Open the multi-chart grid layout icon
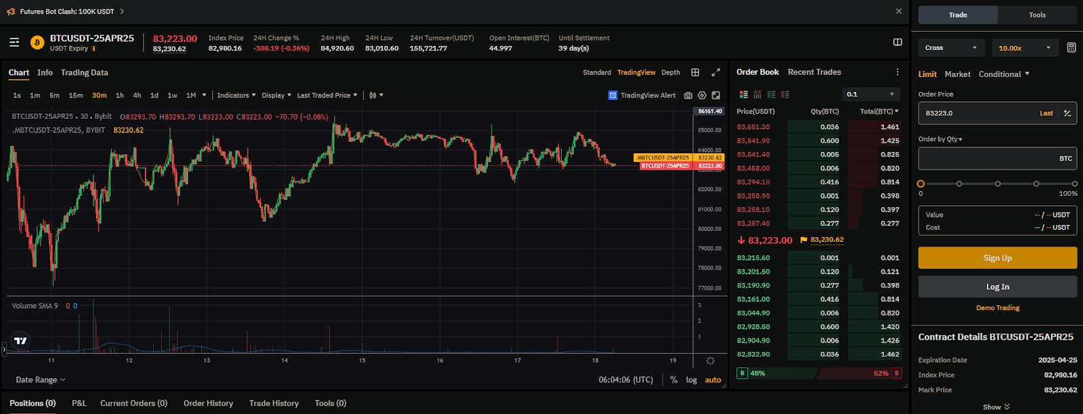Viewport: 1083px width, 414px height. click(695, 72)
